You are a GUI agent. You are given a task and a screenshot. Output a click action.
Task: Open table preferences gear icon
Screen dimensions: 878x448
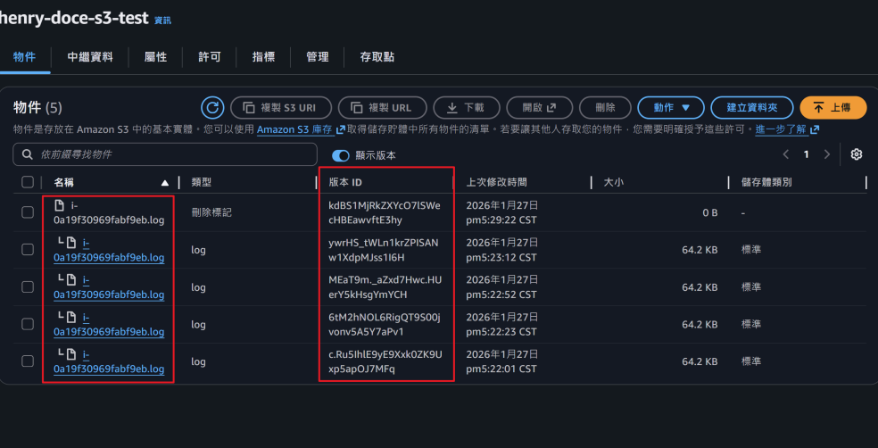click(857, 154)
